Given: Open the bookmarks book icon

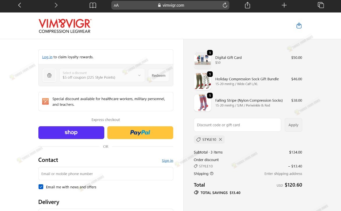Looking at the screenshot, I should pos(93,5).
